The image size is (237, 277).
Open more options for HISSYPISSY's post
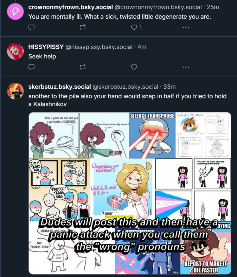[x=186, y=67]
